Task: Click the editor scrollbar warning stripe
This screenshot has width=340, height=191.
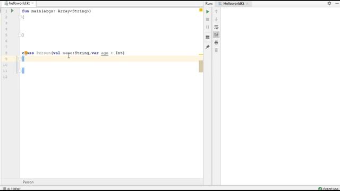Action: tap(201, 55)
